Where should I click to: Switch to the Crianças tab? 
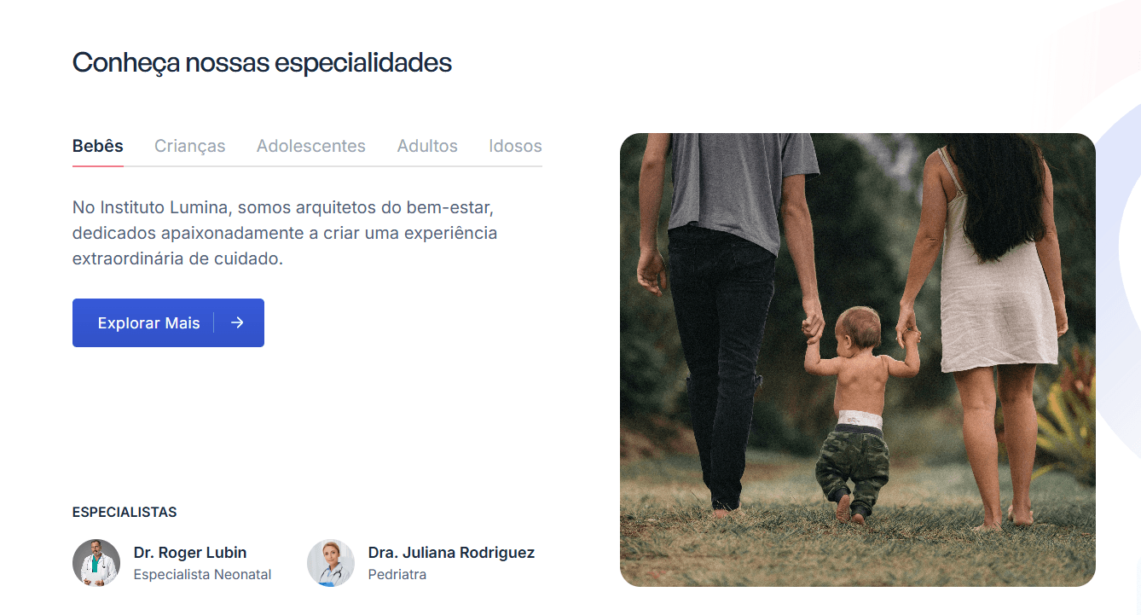[190, 146]
